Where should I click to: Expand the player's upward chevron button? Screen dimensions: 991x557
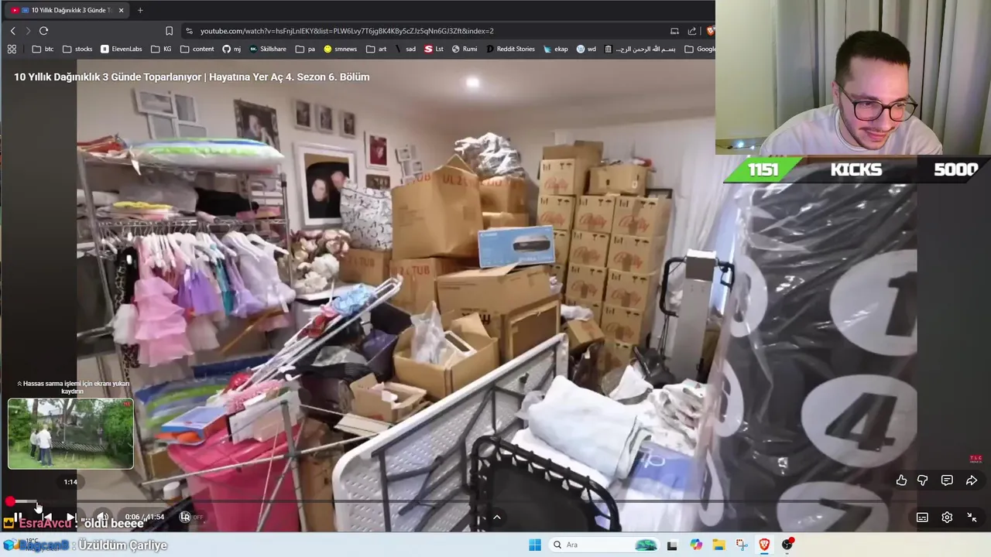(x=497, y=517)
